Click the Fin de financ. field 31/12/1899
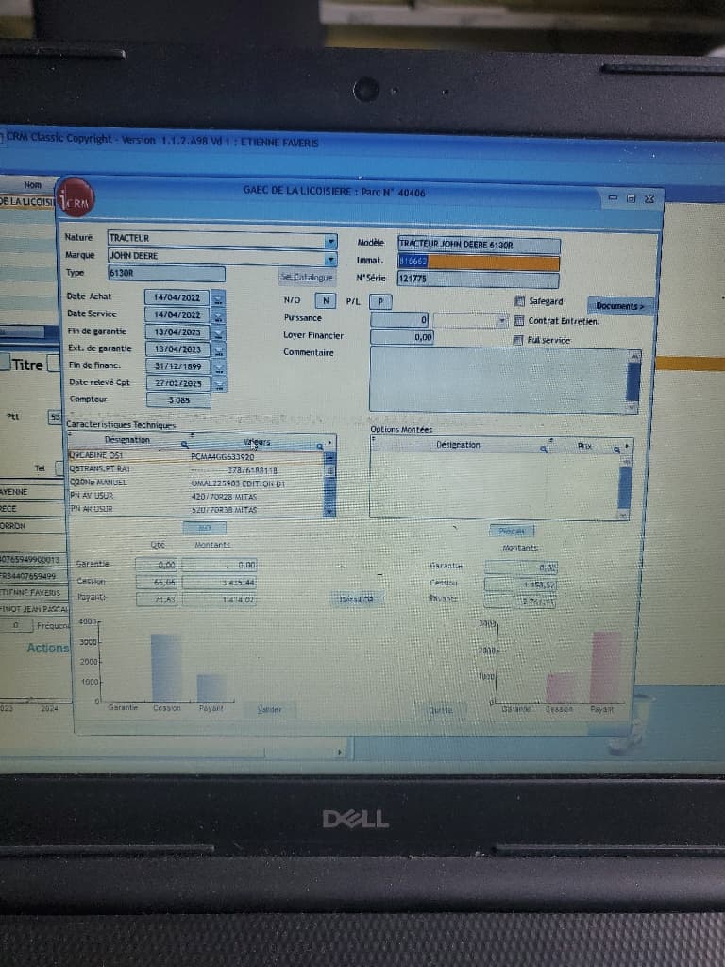725x967 pixels. click(178, 366)
